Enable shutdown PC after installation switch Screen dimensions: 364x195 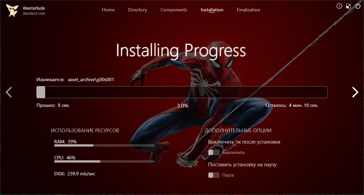[x=214, y=153]
